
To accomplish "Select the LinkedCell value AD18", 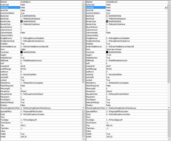I will click(23, 66).
